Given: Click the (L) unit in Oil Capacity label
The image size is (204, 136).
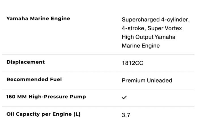Looking at the screenshot, I should 77,114.
